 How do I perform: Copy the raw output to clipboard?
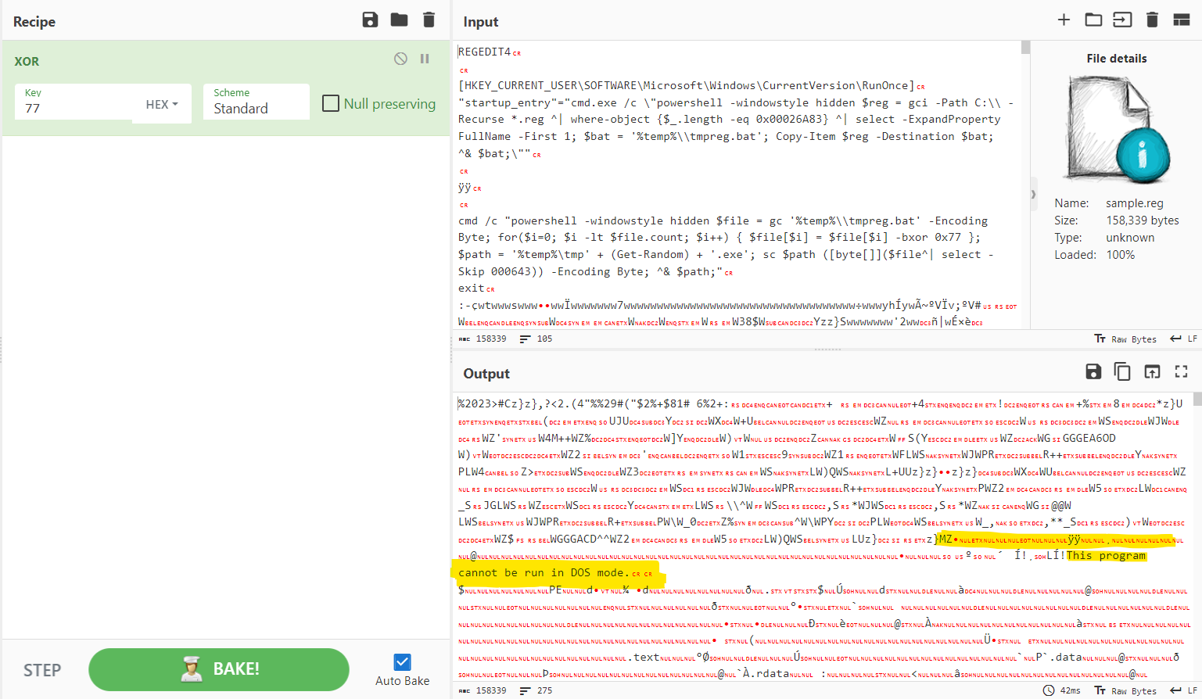pos(1122,371)
